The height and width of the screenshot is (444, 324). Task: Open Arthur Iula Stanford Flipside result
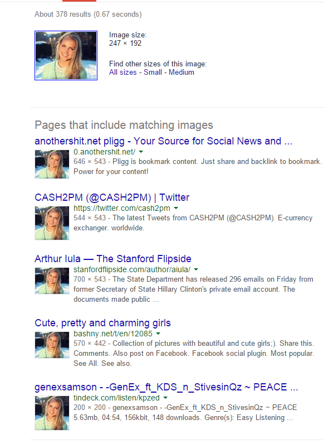[x=113, y=259]
